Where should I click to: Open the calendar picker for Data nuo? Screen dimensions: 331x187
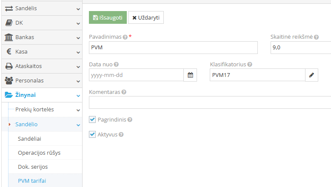(190, 75)
